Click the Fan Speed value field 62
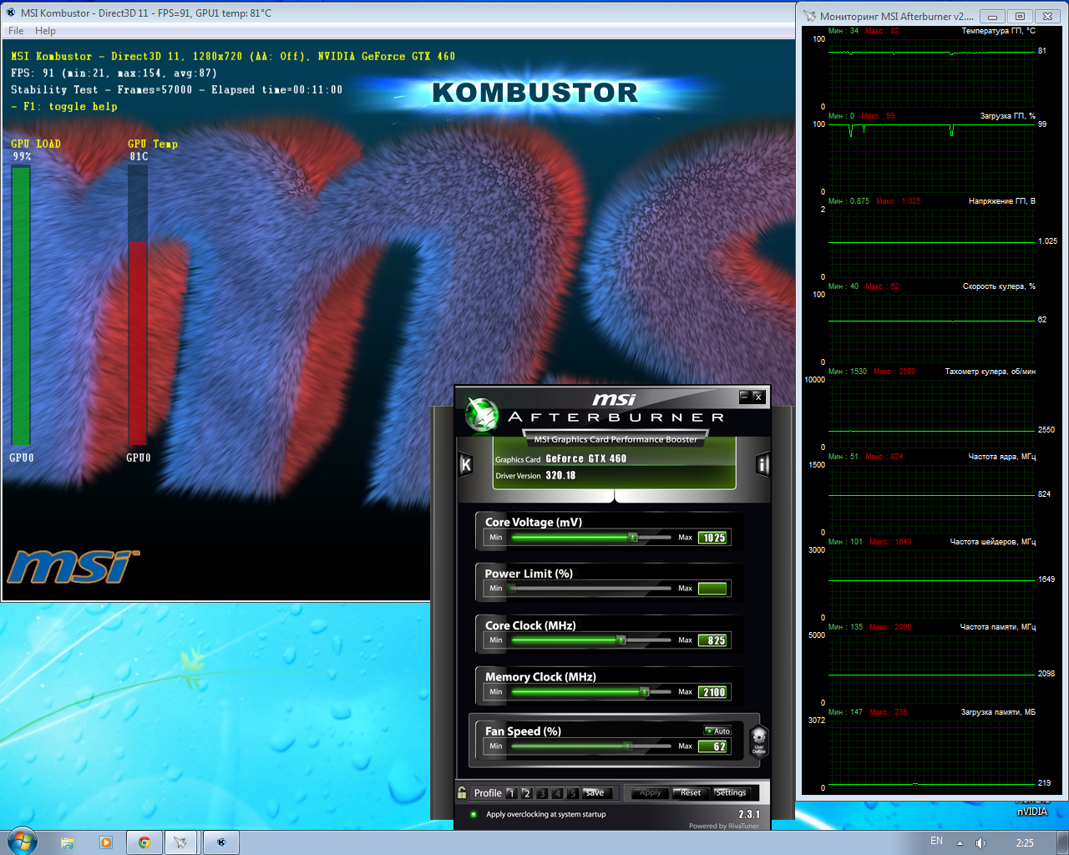The height and width of the screenshot is (855, 1069). pyautogui.click(x=713, y=746)
